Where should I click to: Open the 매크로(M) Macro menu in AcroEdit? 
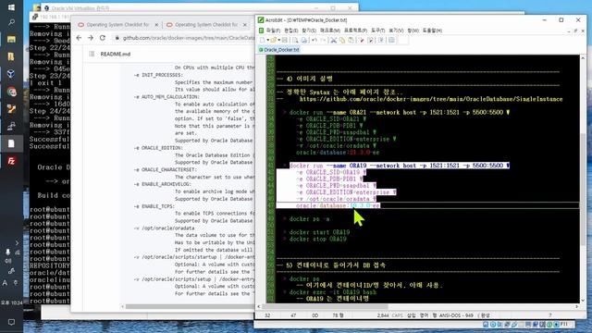(x=330, y=31)
